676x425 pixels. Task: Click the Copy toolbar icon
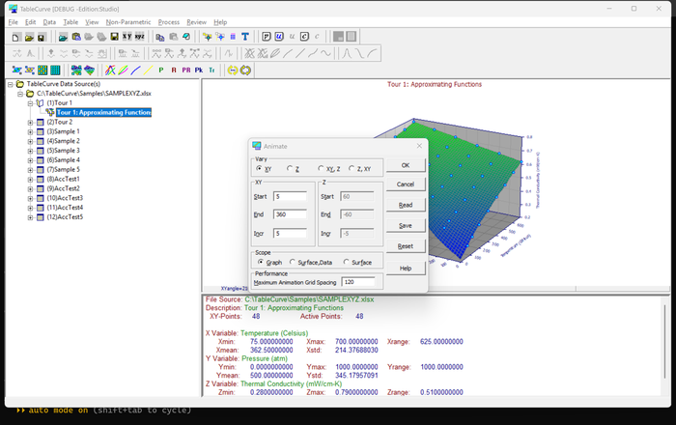pos(160,37)
